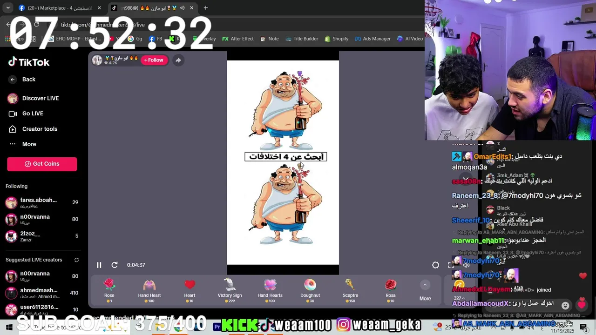This screenshot has height=335, width=596.
Task: Send the Victory Sign gift
Action: [230, 290]
